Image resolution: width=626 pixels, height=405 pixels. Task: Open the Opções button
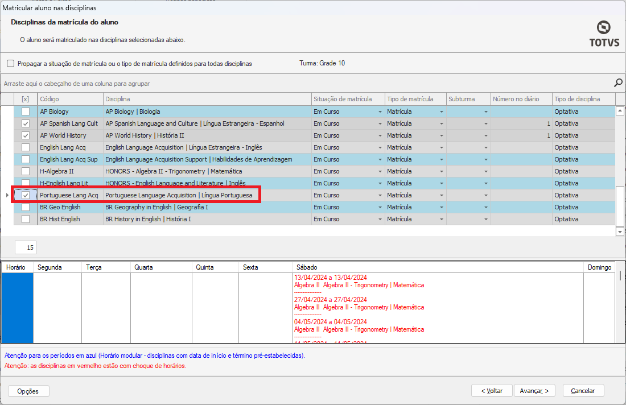(x=28, y=391)
